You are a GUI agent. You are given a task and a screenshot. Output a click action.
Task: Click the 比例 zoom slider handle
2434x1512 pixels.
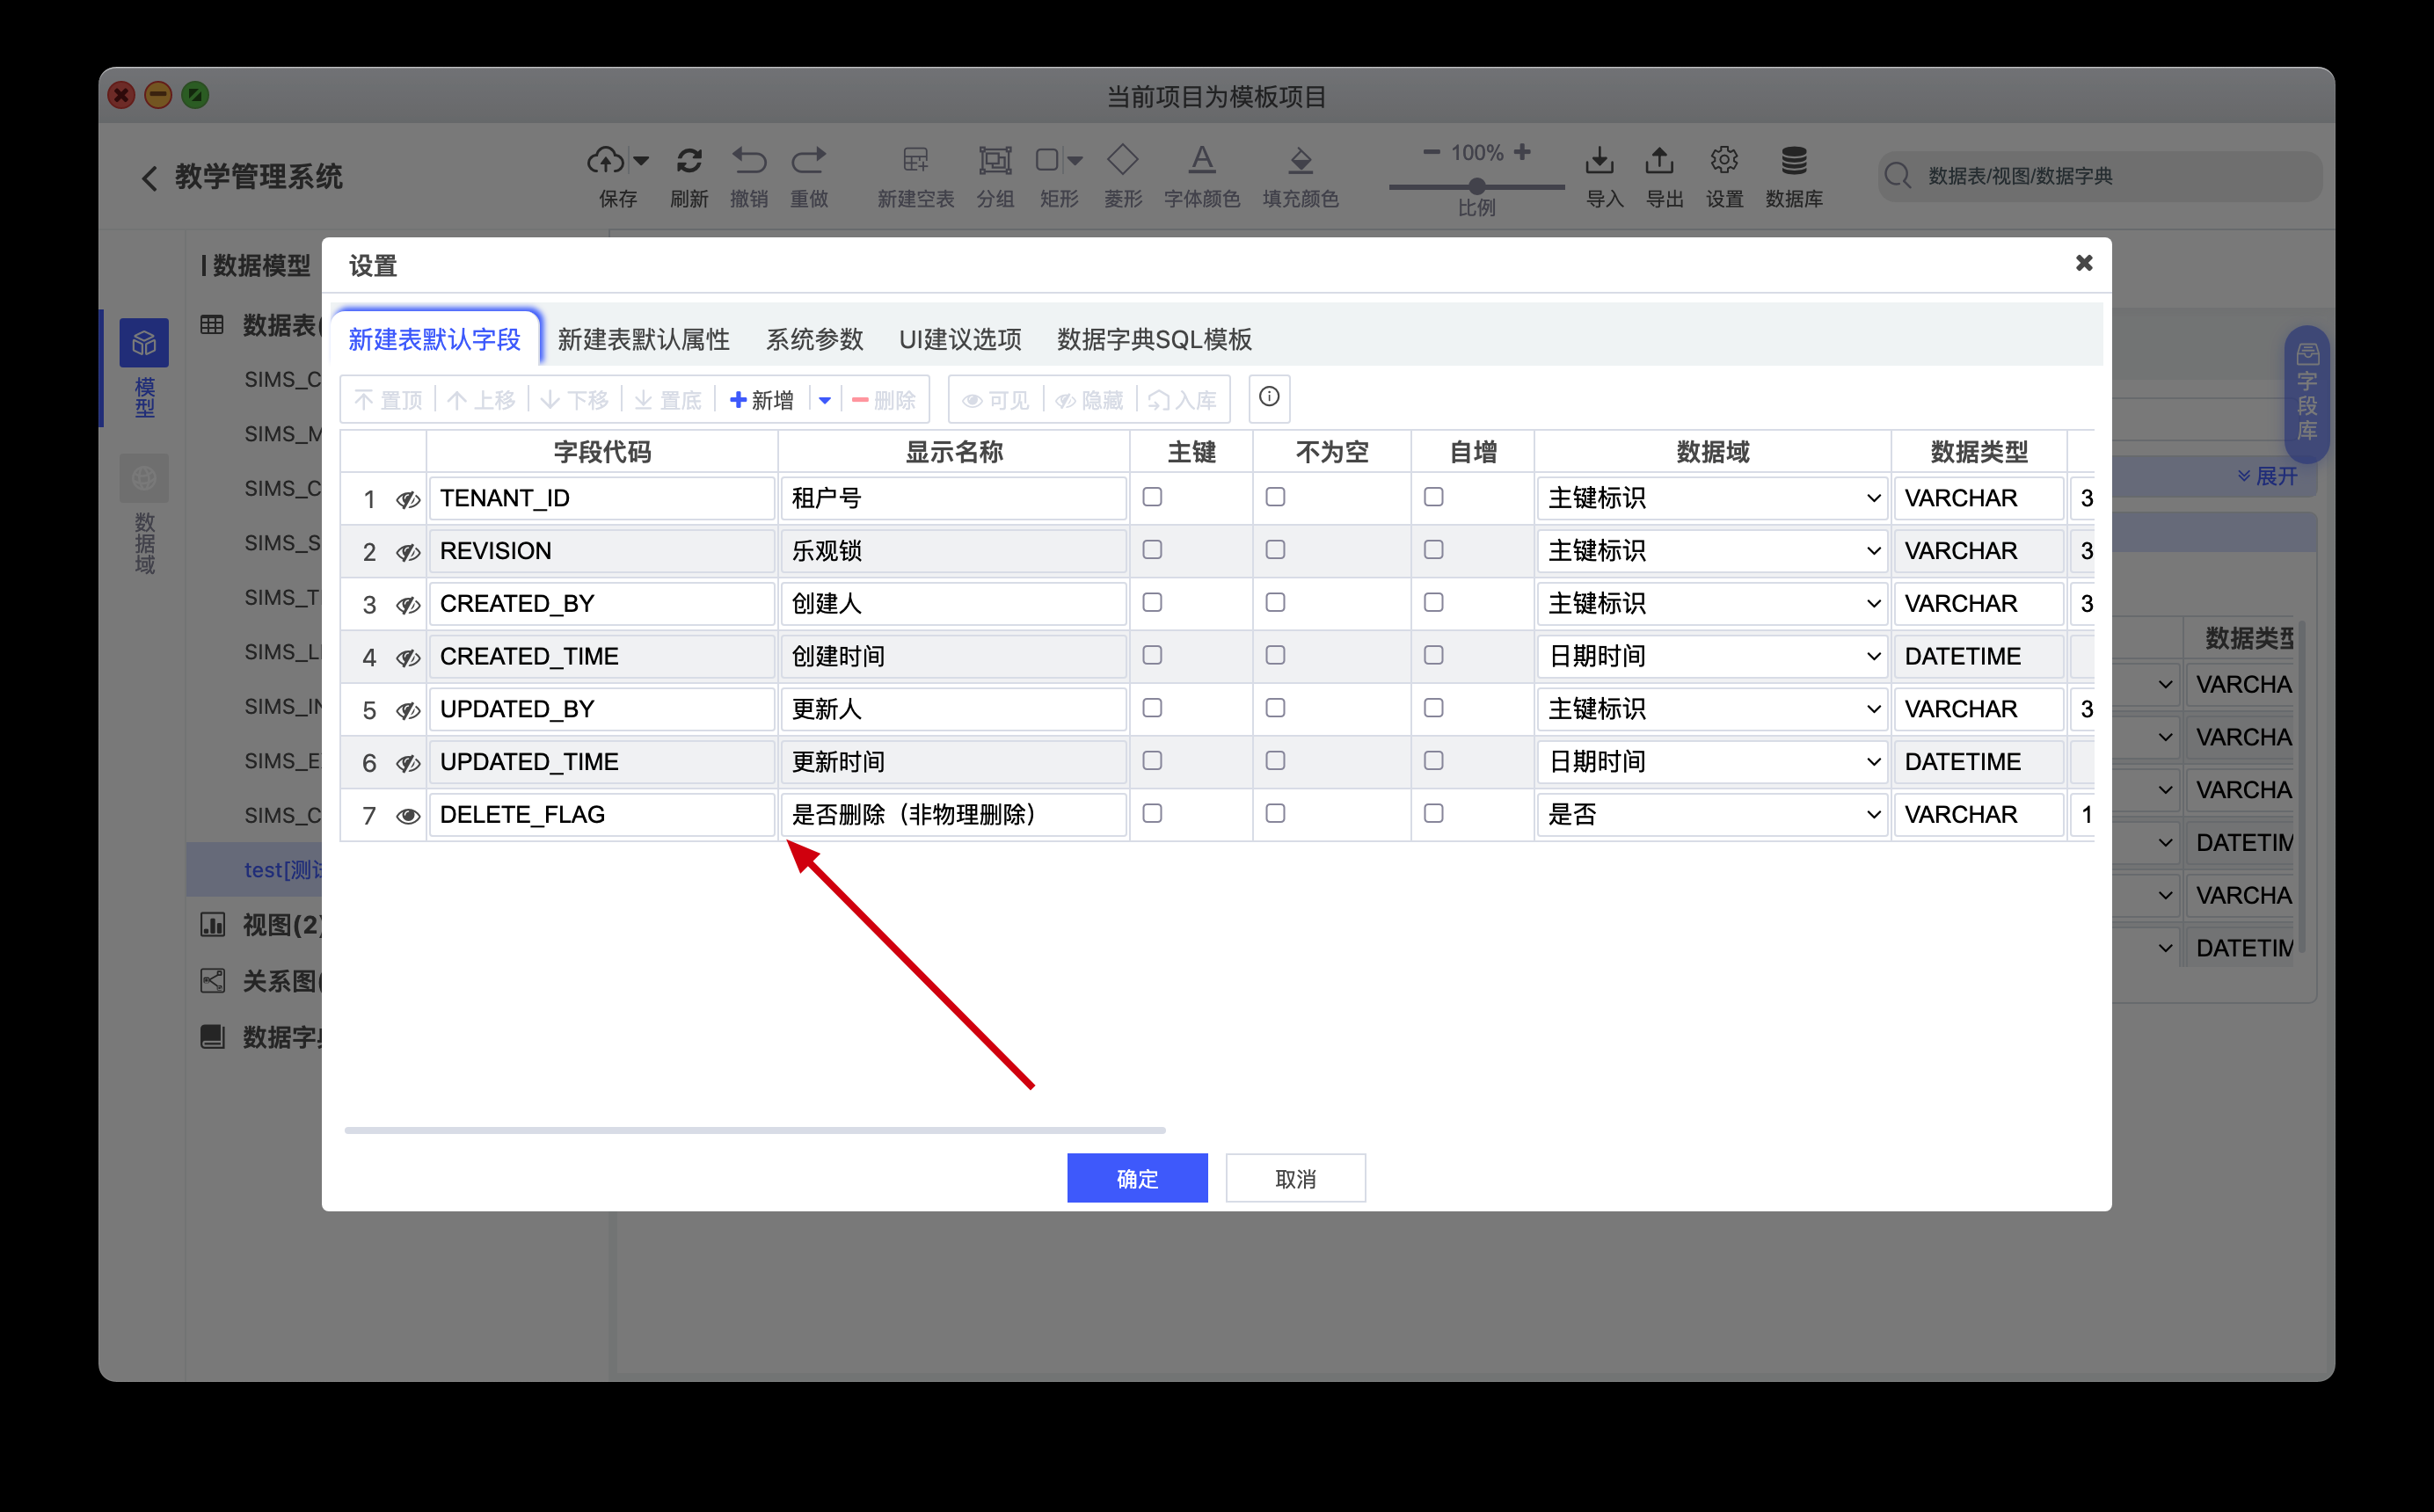[x=1476, y=186]
